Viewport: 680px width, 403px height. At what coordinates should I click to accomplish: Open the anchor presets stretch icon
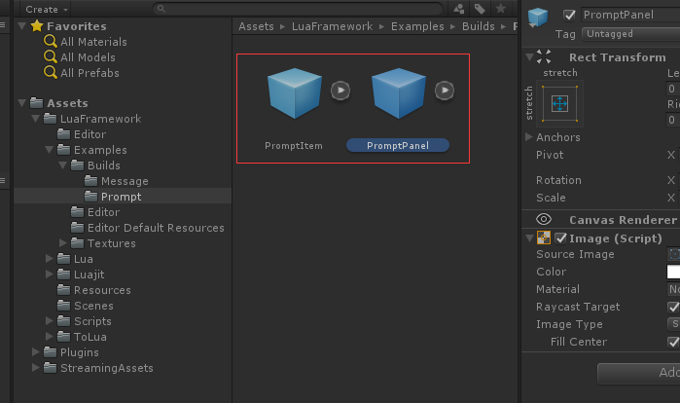[560, 104]
